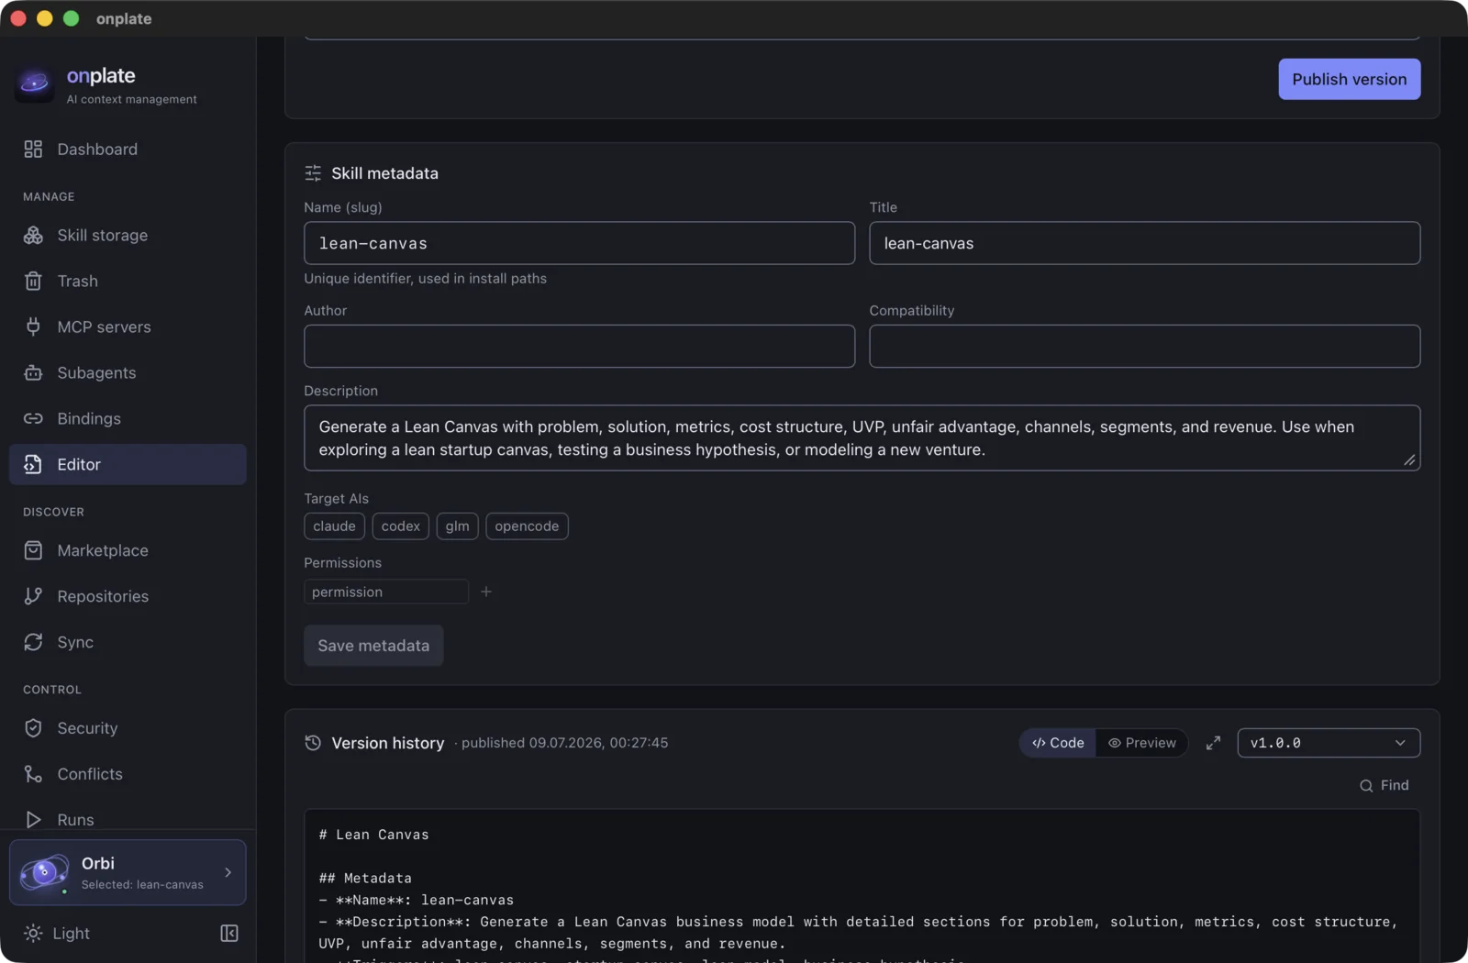The width and height of the screenshot is (1468, 963).
Task: Click the Publish version button
Action: [x=1349, y=79]
